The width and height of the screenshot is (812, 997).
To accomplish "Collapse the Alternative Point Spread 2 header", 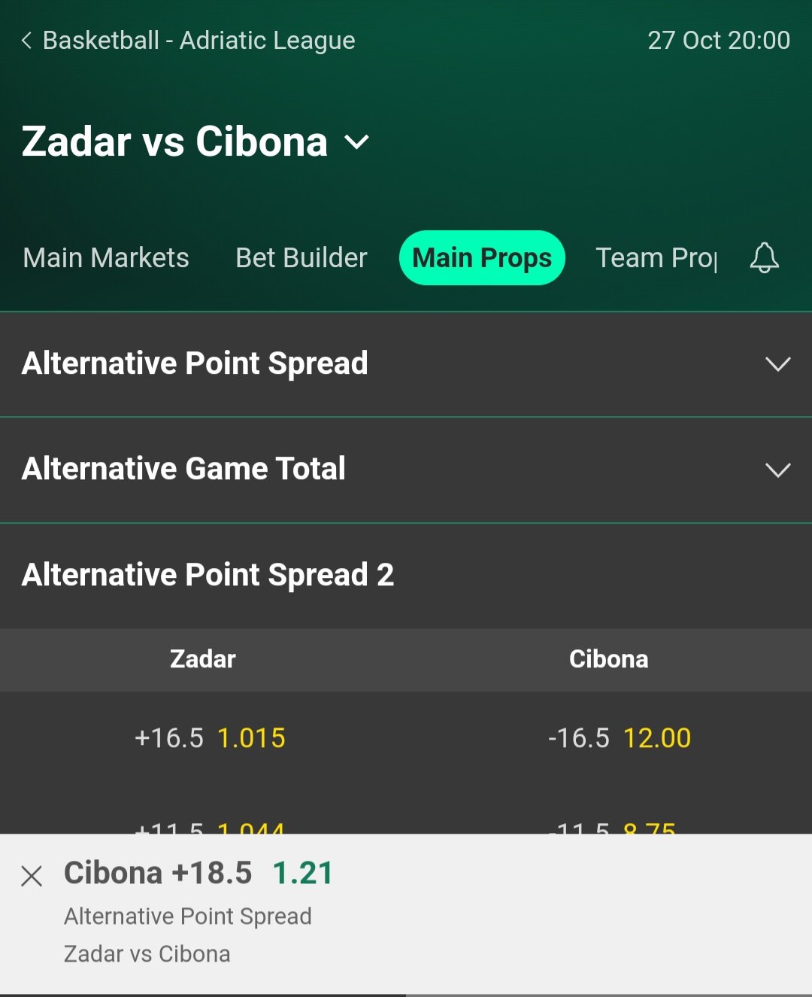I will click(x=208, y=576).
